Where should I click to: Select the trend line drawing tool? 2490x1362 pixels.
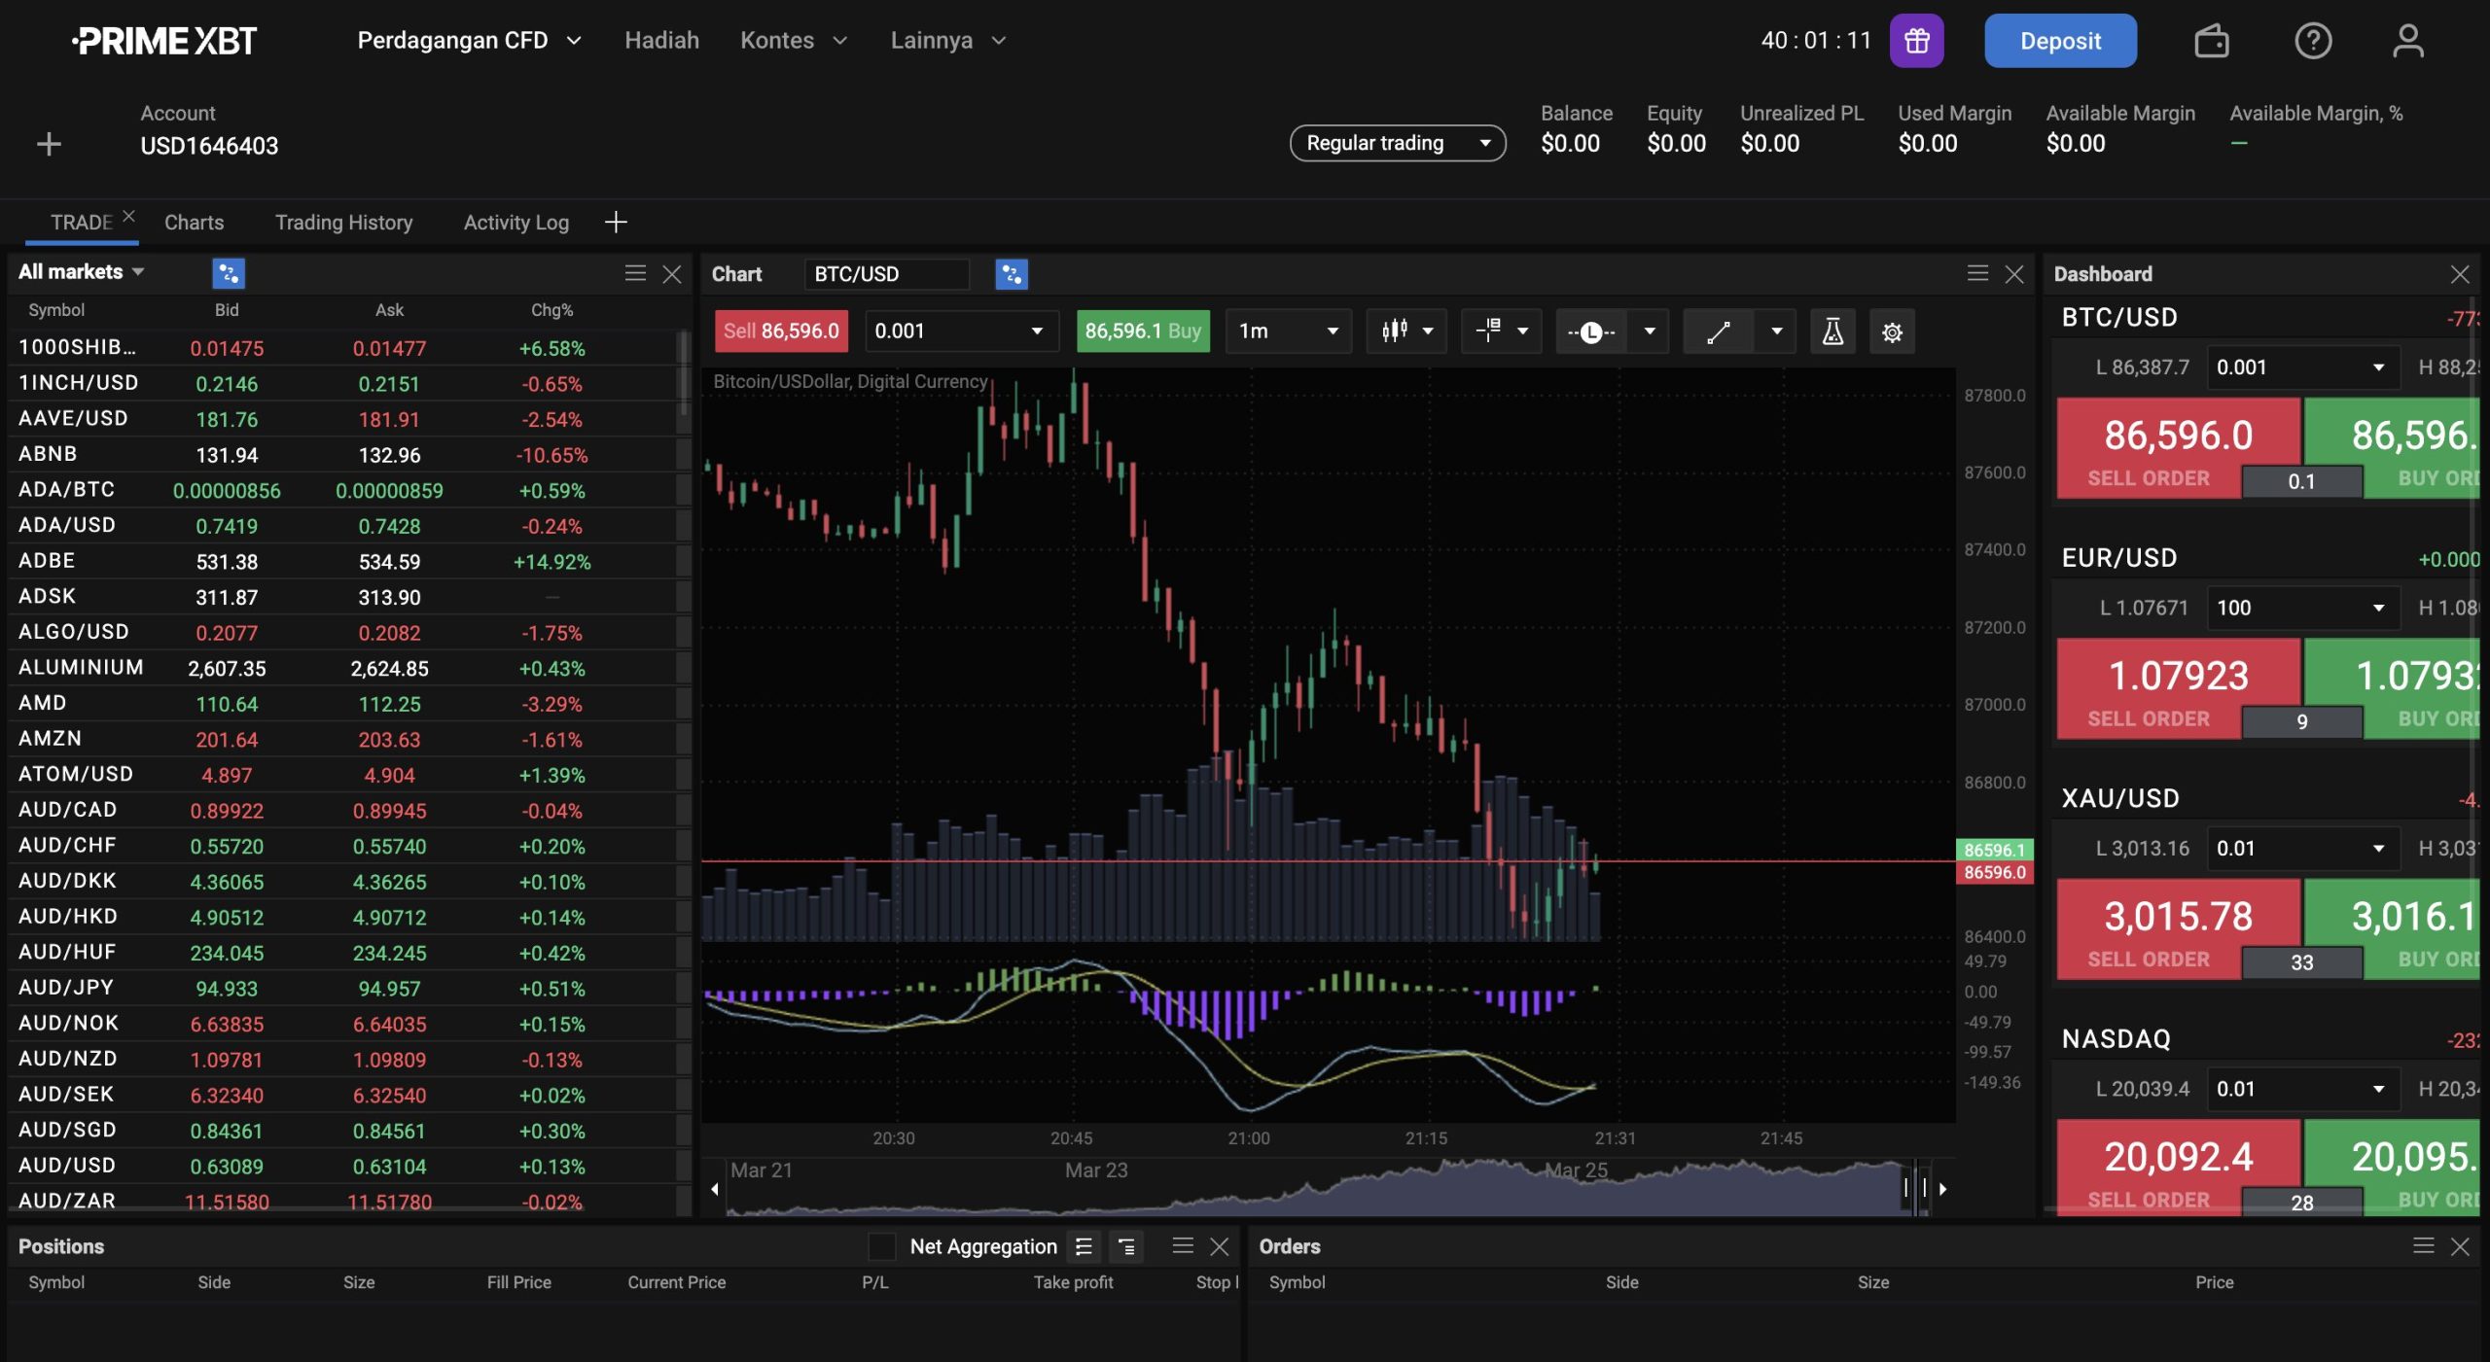(1719, 331)
